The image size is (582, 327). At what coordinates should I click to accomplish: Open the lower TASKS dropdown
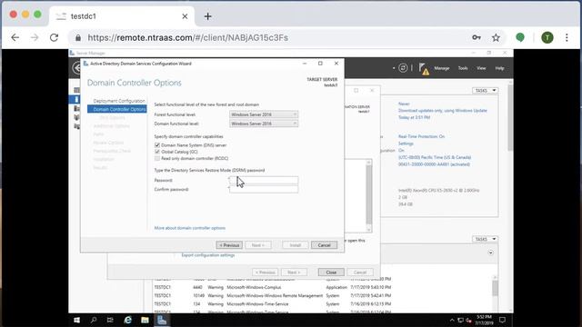(485, 239)
